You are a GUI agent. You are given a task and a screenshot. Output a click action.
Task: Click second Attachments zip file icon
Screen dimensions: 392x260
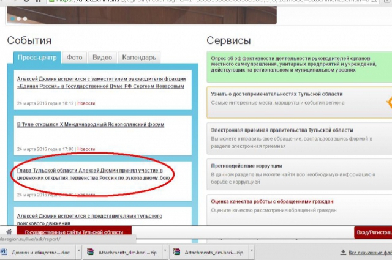(x=175, y=252)
